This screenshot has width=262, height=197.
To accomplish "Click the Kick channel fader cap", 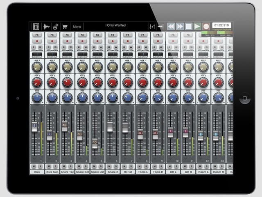I will point(34,127).
